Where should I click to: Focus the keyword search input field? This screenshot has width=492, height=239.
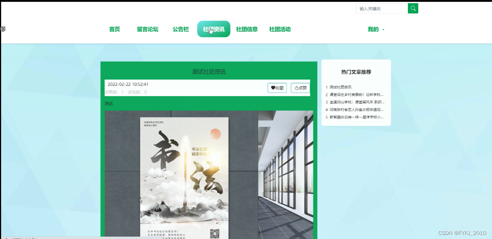coord(382,8)
